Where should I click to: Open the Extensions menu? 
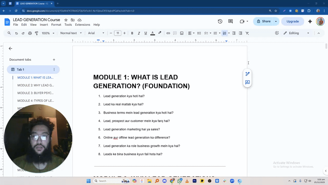click(x=83, y=25)
